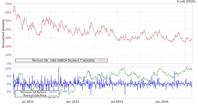Click the 10% label on returns axis
This screenshot has height=105, width=198.
8,69
